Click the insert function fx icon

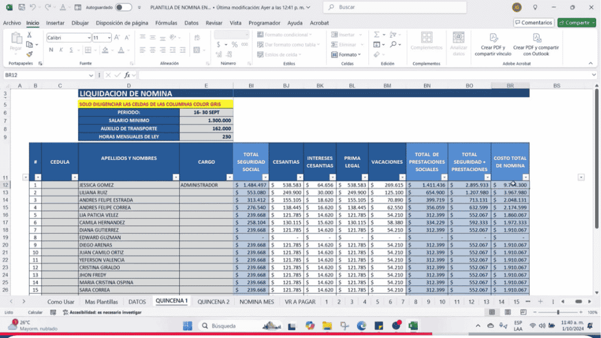click(x=127, y=75)
